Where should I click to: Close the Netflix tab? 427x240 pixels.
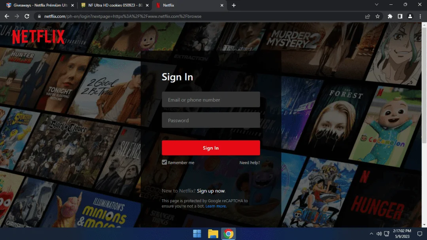(222, 5)
